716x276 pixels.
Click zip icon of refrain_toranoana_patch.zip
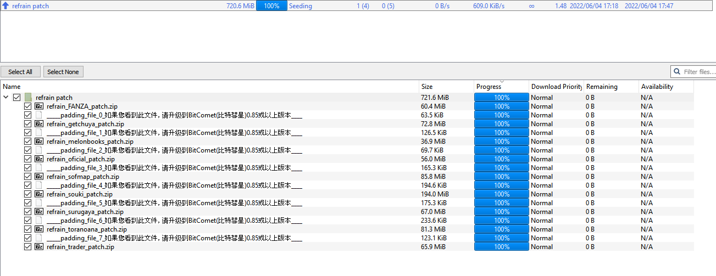click(39, 229)
